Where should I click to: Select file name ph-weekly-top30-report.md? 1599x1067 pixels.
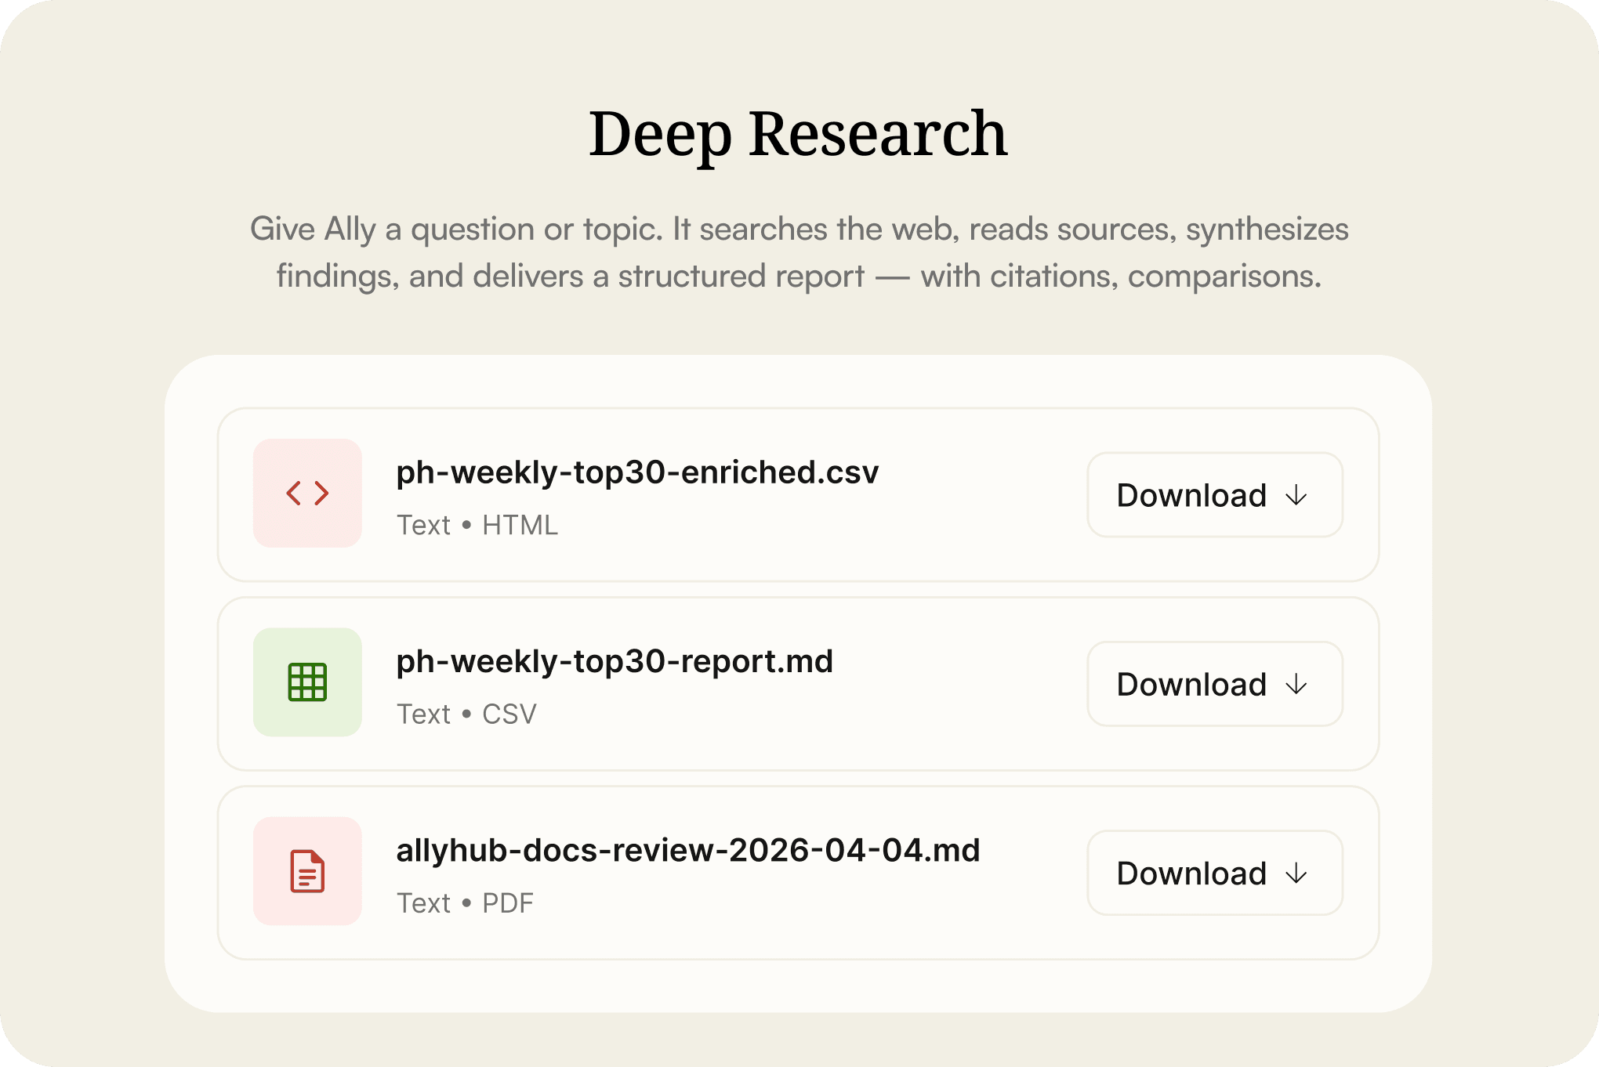615,662
